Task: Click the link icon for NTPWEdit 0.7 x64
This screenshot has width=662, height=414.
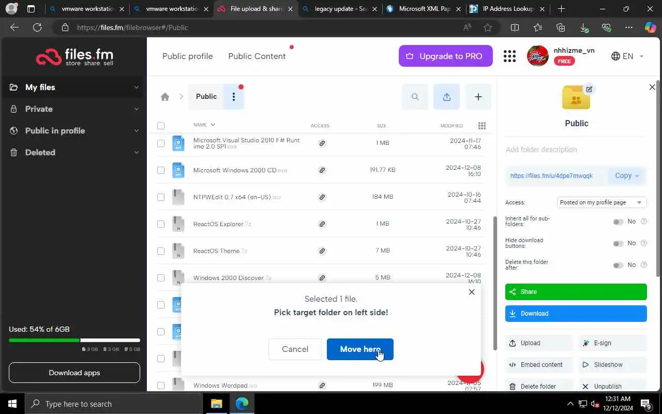Action: [322, 197]
